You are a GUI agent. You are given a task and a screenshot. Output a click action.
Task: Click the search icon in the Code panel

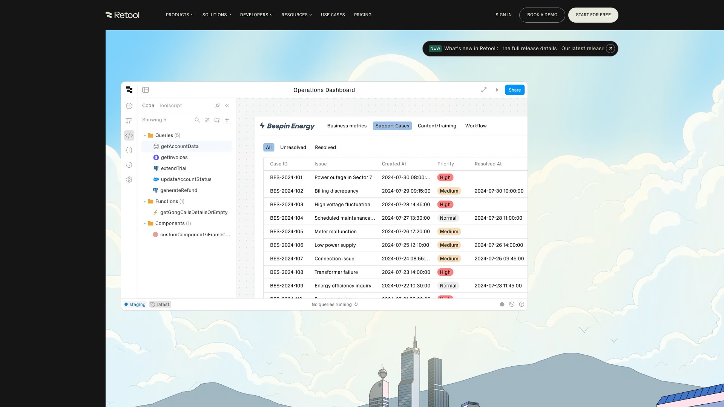coord(197,120)
